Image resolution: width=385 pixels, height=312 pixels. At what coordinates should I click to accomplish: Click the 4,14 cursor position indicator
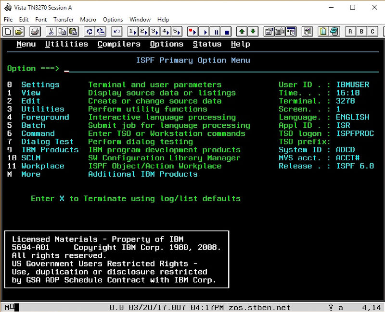pos(372,307)
